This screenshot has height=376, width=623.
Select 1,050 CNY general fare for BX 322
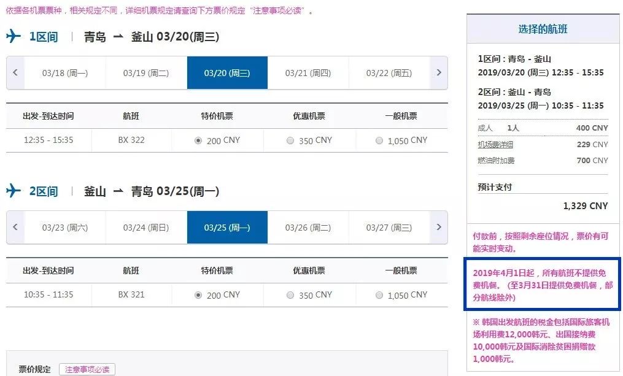pos(379,140)
